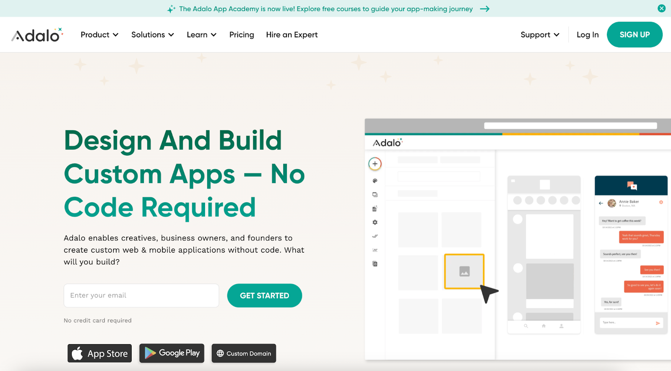The width and height of the screenshot is (671, 371).
Task: Click the Adalo logo in the navbar
Action: pos(37,35)
